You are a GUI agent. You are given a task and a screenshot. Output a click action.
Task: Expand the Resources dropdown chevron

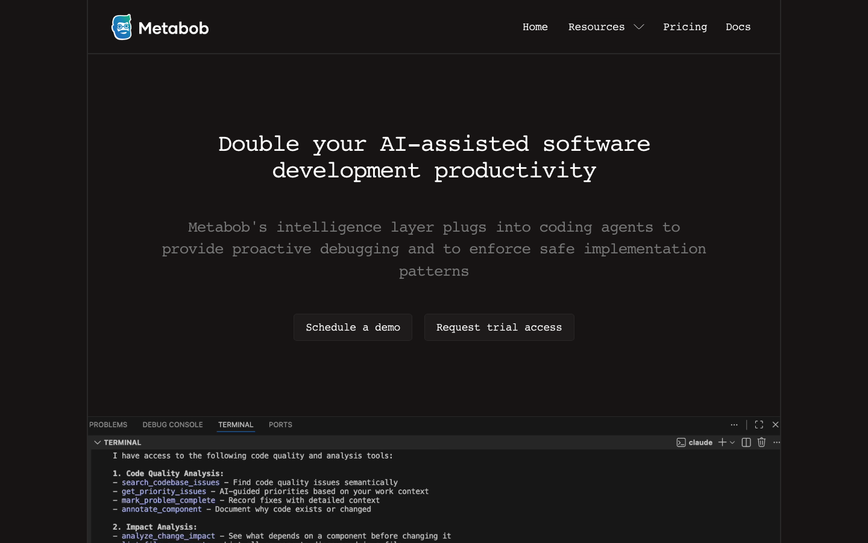pos(639,27)
